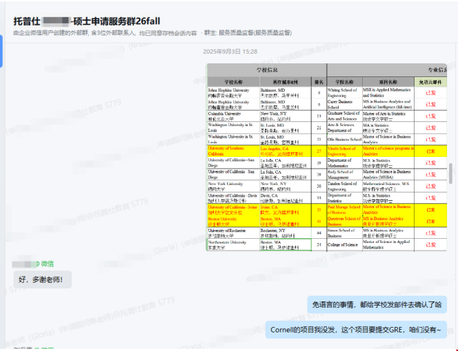
Task: Open the spreadsheet image in the chat
Action: (x=326, y=157)
